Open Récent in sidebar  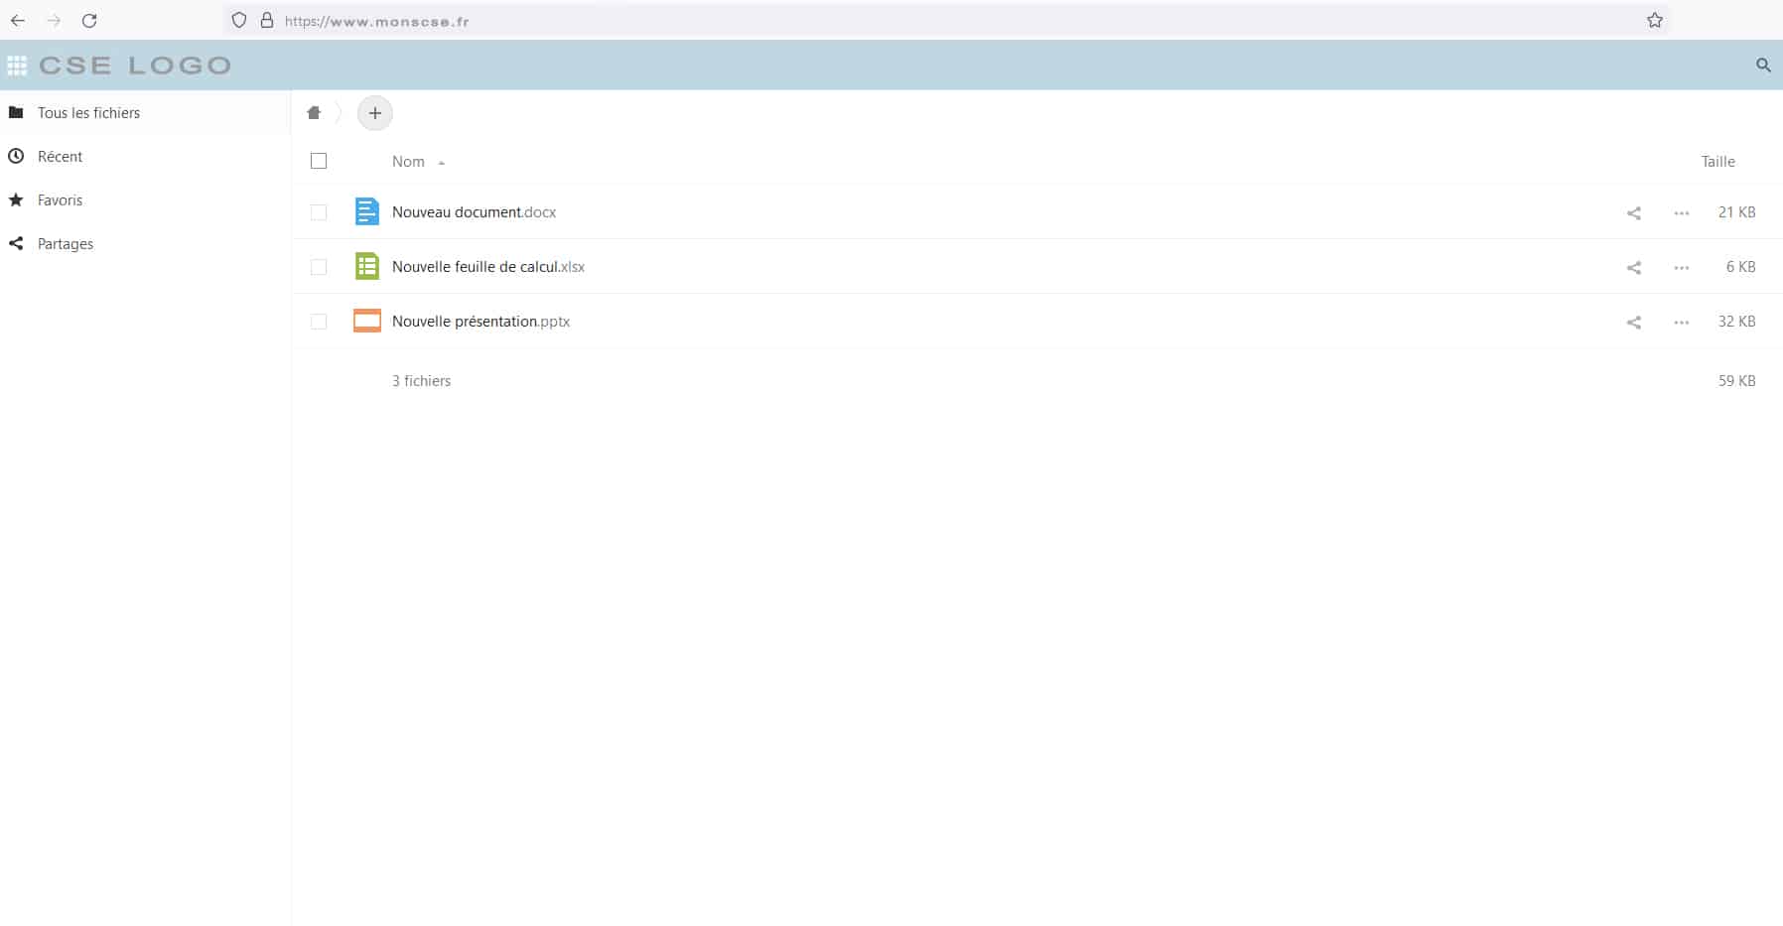145,157
